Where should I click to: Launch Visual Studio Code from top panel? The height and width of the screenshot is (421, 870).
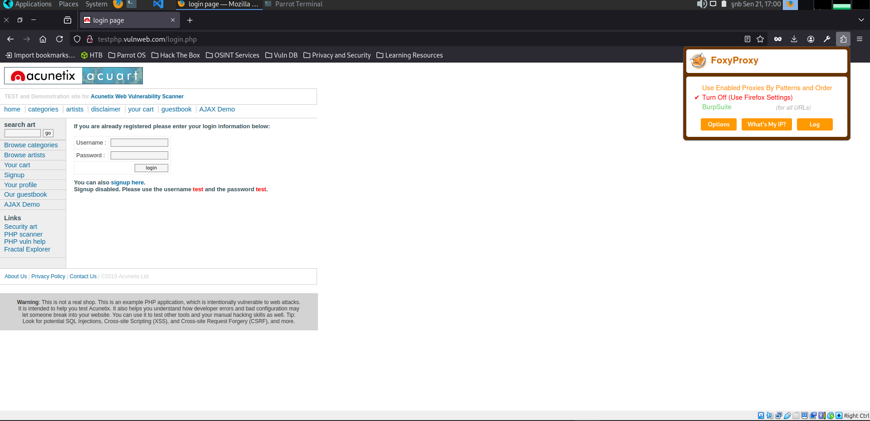point(157,4)
